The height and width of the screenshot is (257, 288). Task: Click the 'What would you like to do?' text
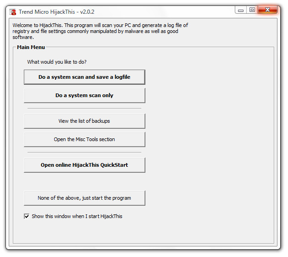[x=57, y=62]
